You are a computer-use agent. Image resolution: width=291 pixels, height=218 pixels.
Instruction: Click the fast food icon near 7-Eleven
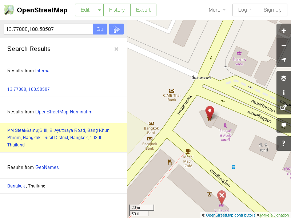[210, 194]
